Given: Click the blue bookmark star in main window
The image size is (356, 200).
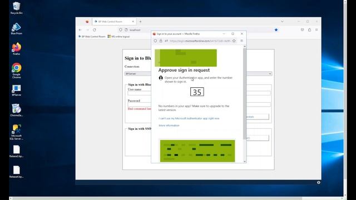Looking at the screenshot, I should [x=276, y=29].
